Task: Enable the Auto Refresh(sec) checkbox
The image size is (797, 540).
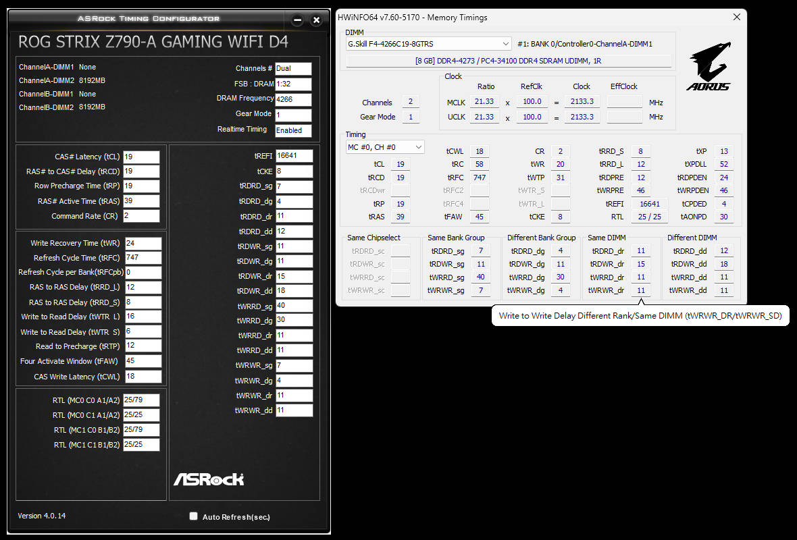Action: coord(193,516)
